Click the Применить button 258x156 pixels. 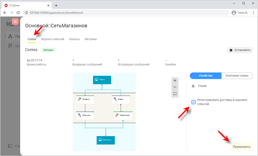241,147
